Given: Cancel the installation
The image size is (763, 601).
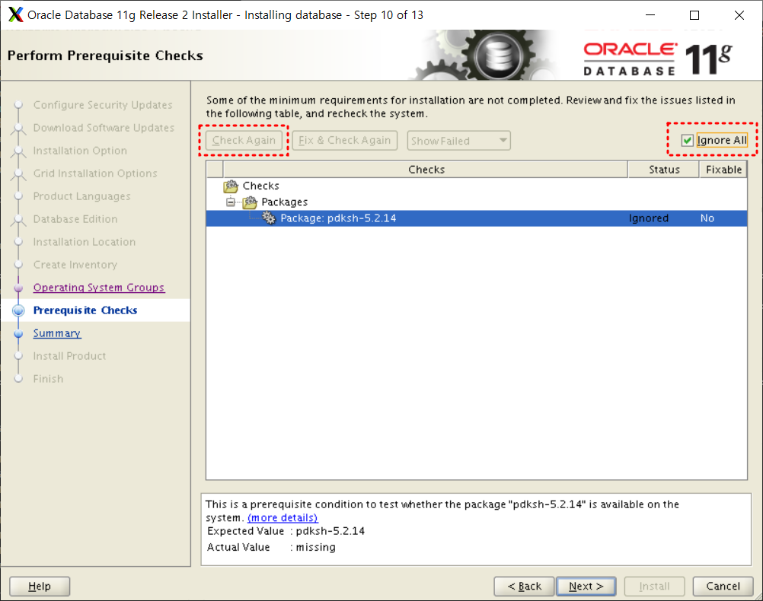Looking at the screenshot, I should pyautogui.click(x=723, y=587).
